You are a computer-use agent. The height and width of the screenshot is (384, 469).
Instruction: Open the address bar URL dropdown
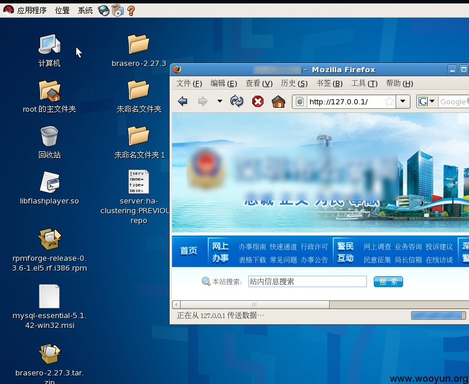point(403,101)
